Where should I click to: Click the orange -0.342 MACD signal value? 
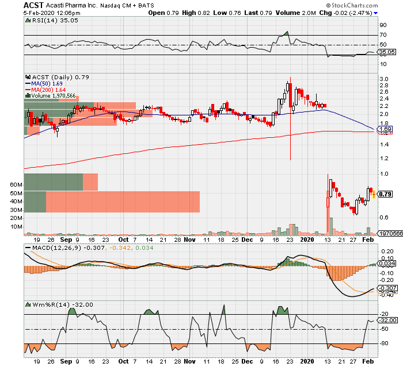[x=120, y=248]
